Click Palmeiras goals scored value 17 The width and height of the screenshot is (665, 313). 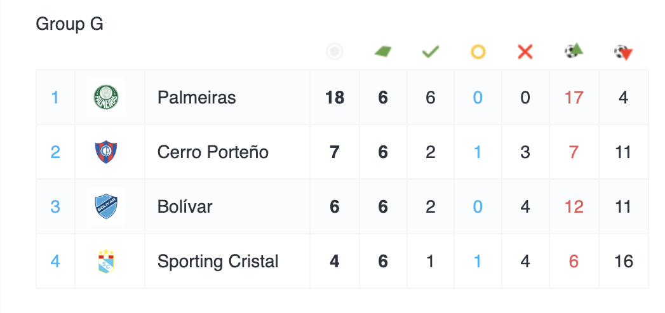click(x=574, y=98)
